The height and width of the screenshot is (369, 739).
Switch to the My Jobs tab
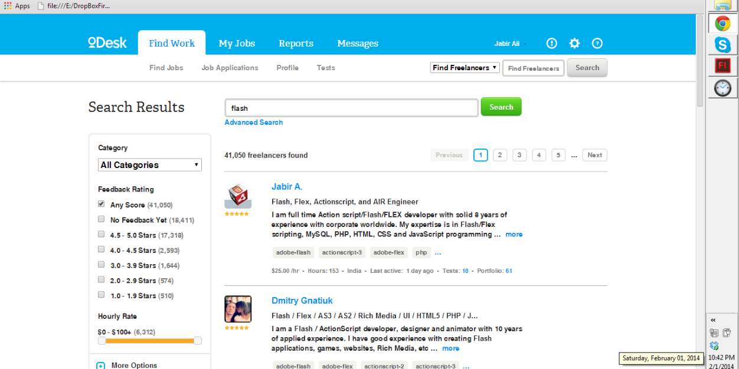click(x=237, y=43)
